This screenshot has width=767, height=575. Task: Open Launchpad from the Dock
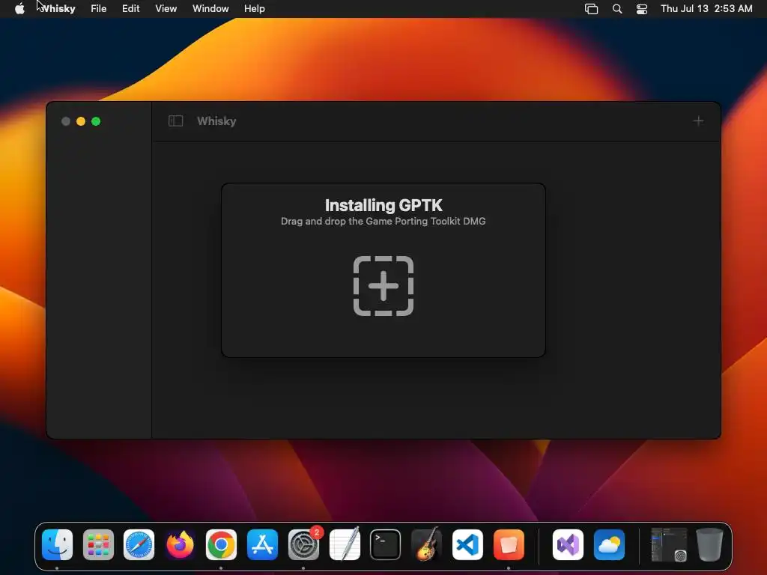pyautogui.click(x=98, y=545)
